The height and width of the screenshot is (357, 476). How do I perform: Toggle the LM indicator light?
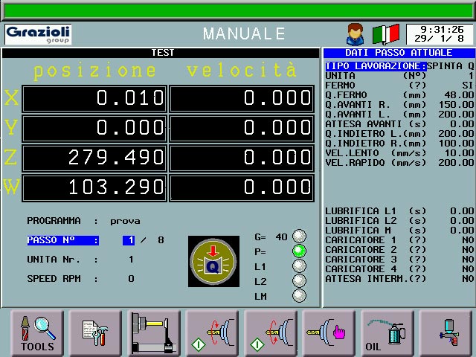(x=299, y=296)
